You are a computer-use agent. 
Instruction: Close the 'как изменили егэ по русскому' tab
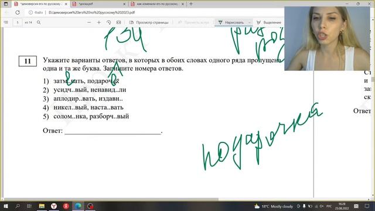point(182,4)
